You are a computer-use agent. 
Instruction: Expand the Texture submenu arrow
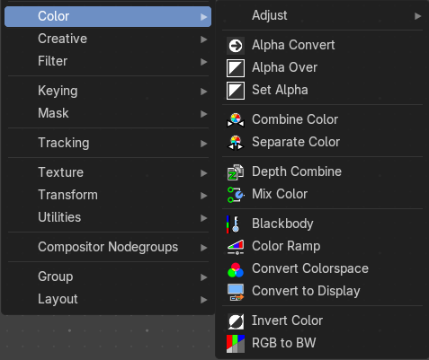[204, 173]
